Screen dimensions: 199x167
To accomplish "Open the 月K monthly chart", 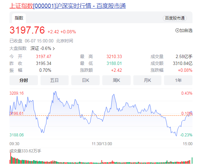I will [147, 80].
